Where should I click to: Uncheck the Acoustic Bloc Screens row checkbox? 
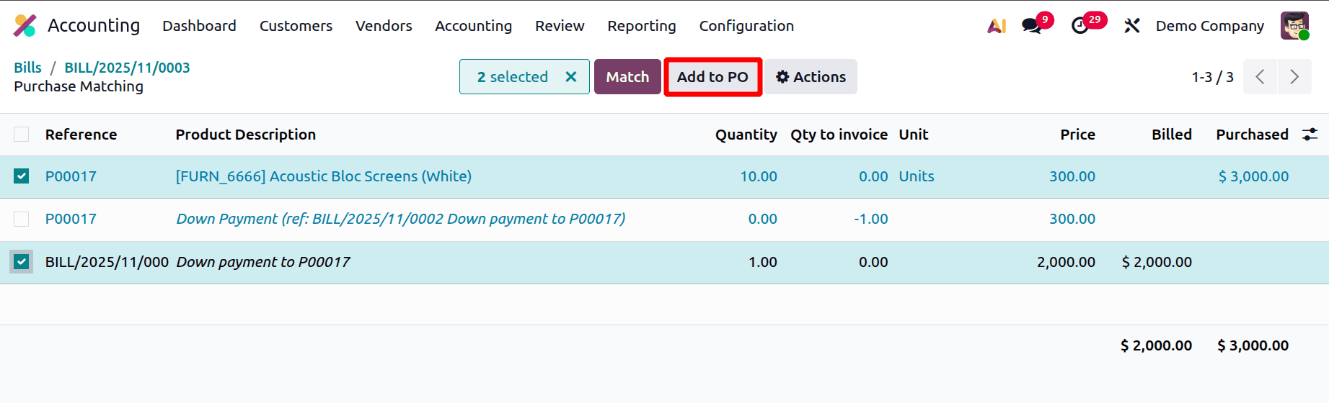point(22,176)
